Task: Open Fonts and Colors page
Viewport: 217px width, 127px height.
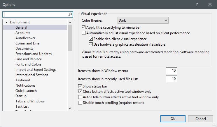Action: pos(28,64)
